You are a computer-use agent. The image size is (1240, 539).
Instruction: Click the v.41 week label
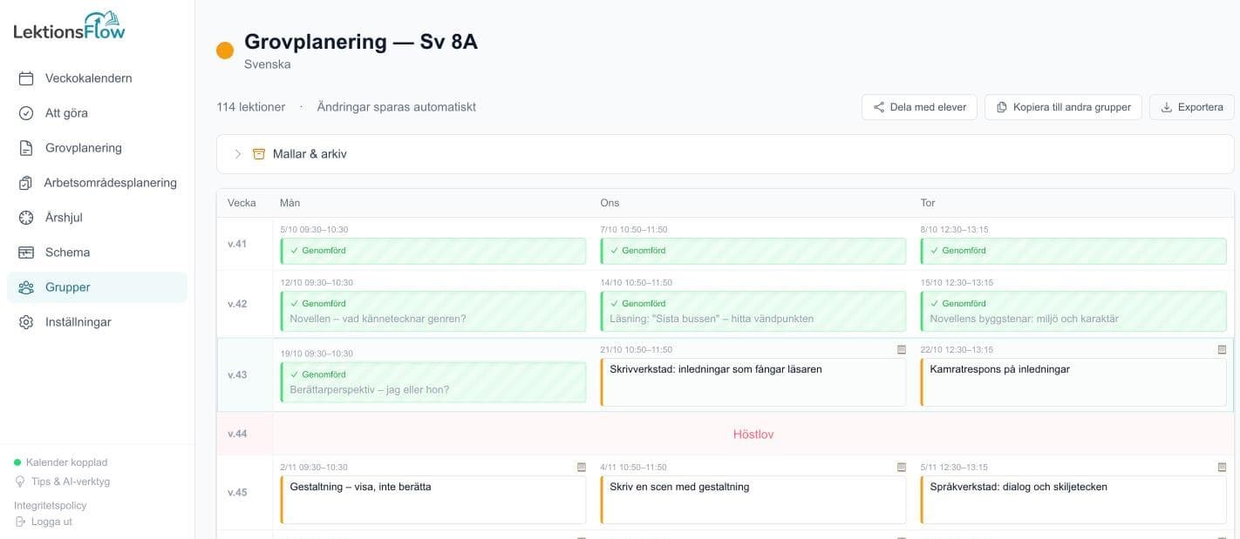pos(237,244)
